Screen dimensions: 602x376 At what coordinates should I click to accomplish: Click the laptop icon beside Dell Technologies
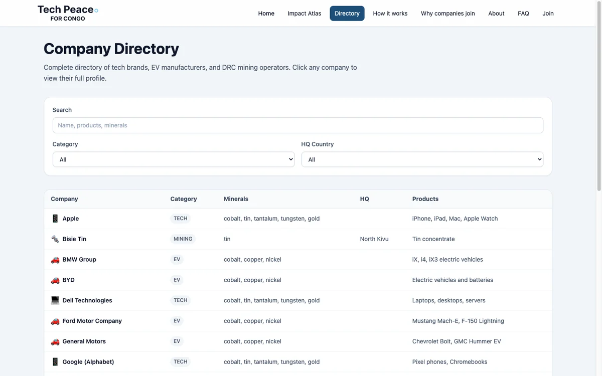click(55, 300)
